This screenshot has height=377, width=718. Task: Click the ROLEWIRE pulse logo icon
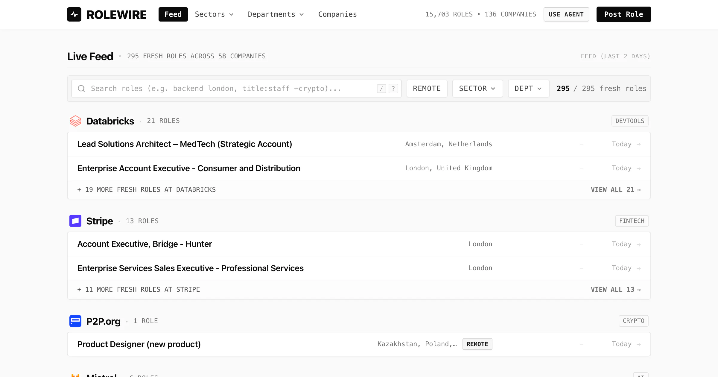74,14
